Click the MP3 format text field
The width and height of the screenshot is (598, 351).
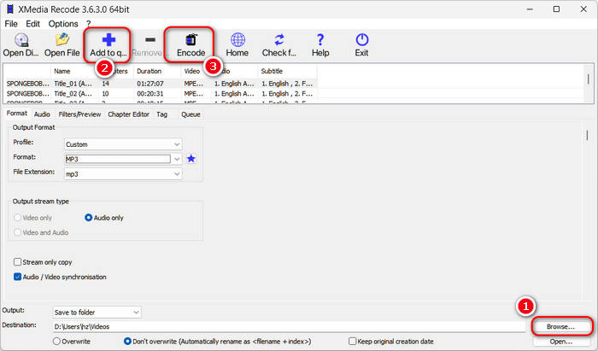(118, 159)
